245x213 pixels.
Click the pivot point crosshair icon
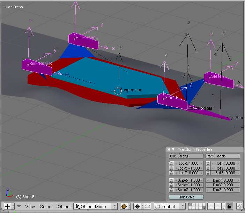pyautogui.click(x=139, y=206)
